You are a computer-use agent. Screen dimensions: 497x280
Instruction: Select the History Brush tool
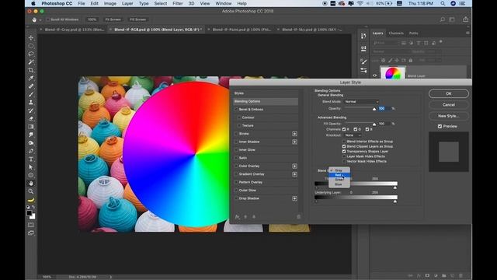pos(31,110)
